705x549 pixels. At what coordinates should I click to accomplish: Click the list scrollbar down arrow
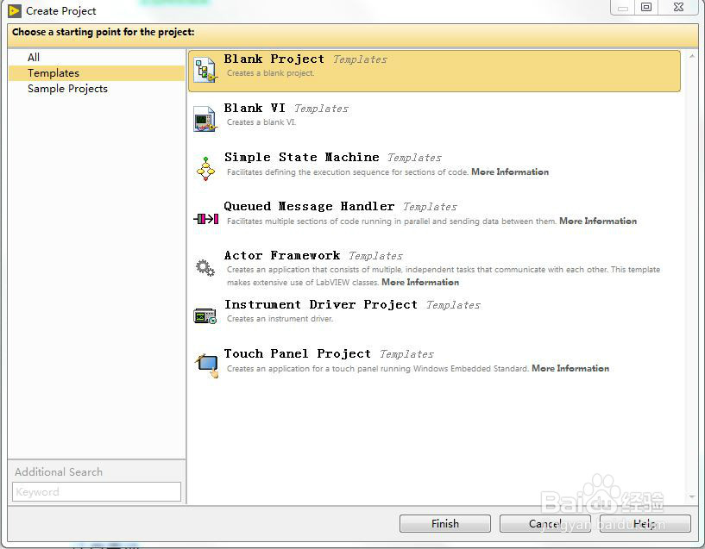[x=692, y=496]
